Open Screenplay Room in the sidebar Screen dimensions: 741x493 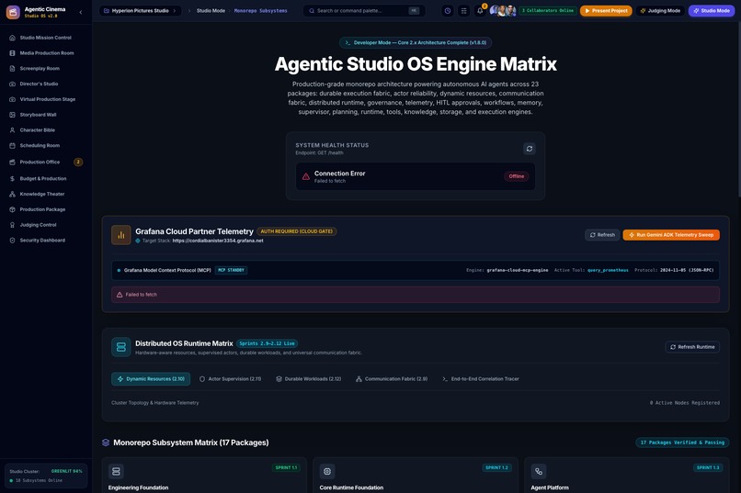click(46, 69)
